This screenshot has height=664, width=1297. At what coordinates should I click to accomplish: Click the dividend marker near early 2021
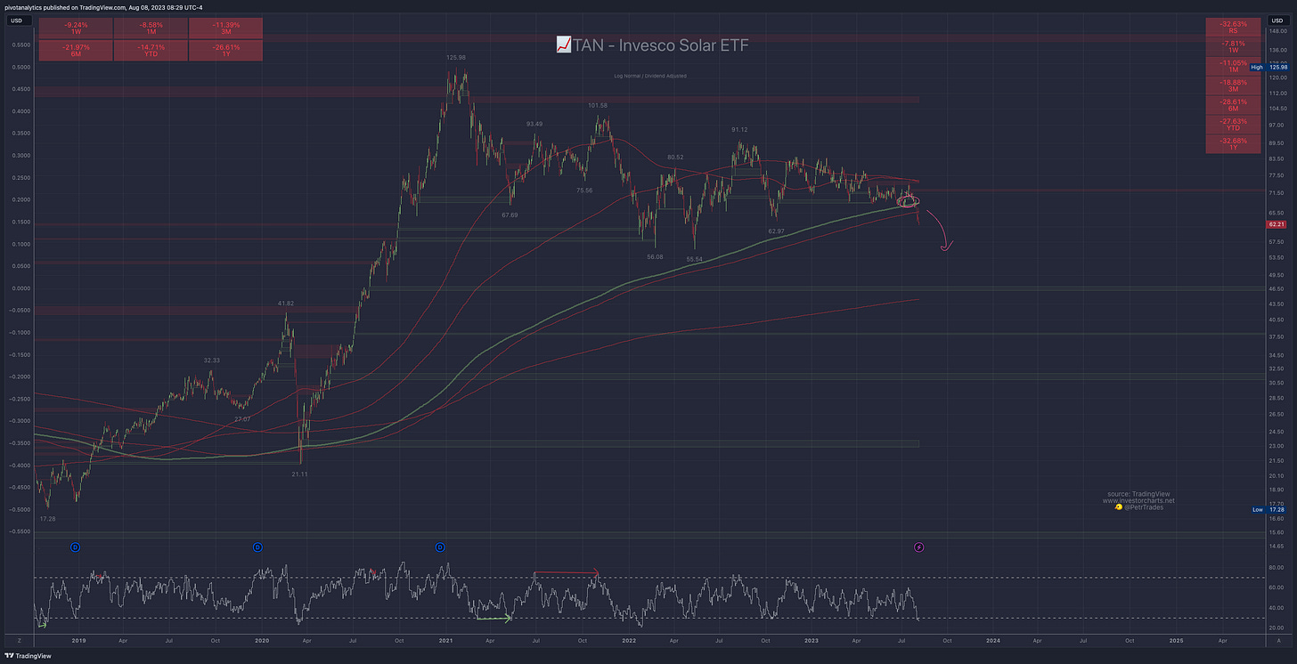pyautogui.click(x=440, y=547)
